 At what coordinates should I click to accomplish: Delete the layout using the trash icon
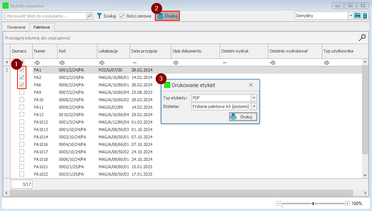[365, 16]
